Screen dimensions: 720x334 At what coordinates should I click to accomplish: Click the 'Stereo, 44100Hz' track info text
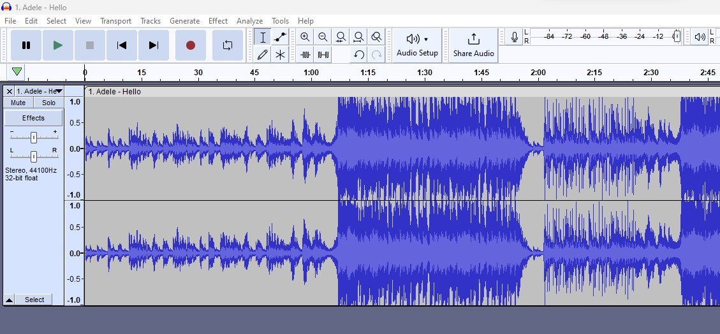[x=31, y=170]
